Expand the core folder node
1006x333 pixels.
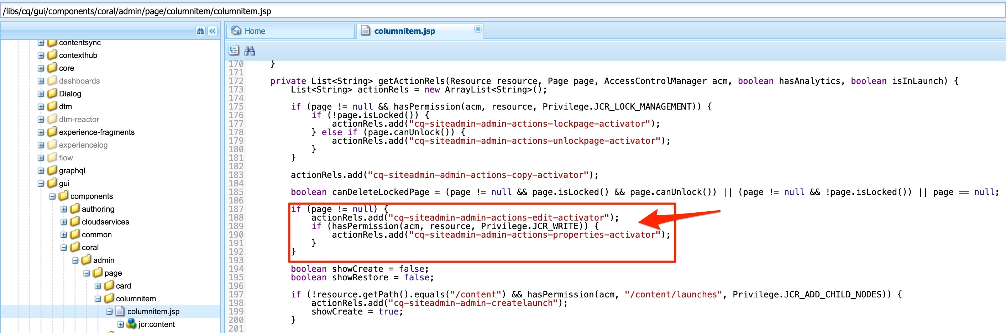point(41,68)
